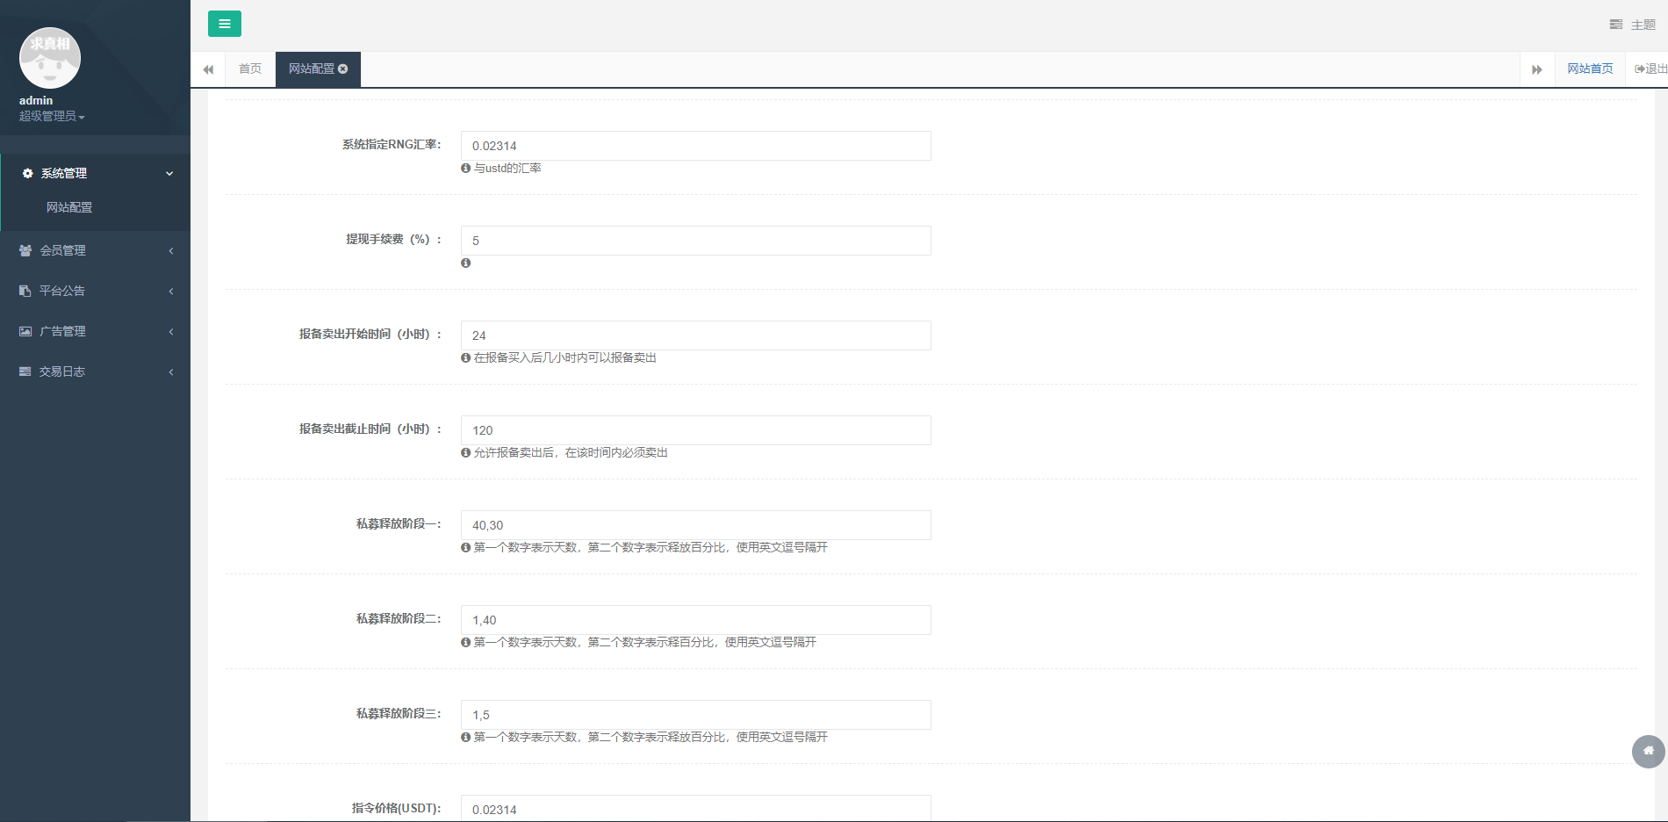Click the 退出 logout button
Viewport: 1668px width, 822px height.
(1650, 68)
